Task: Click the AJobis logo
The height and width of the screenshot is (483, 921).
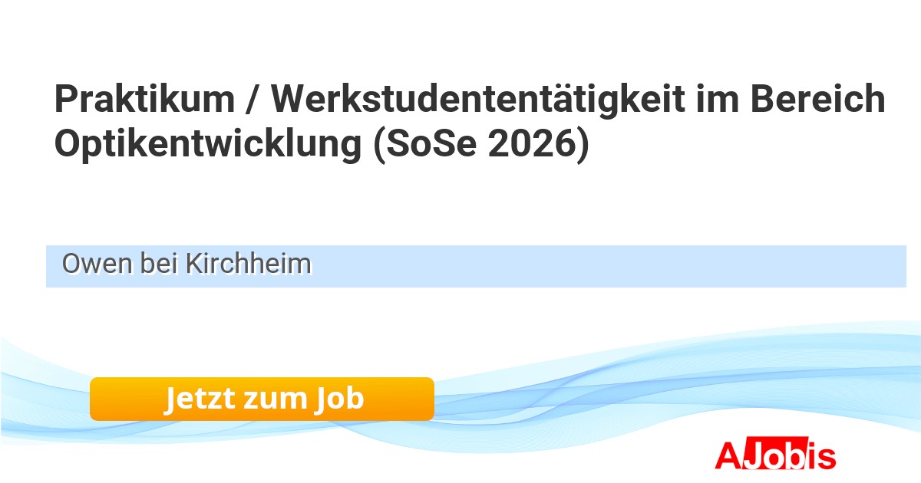Action: pos(775,455)
